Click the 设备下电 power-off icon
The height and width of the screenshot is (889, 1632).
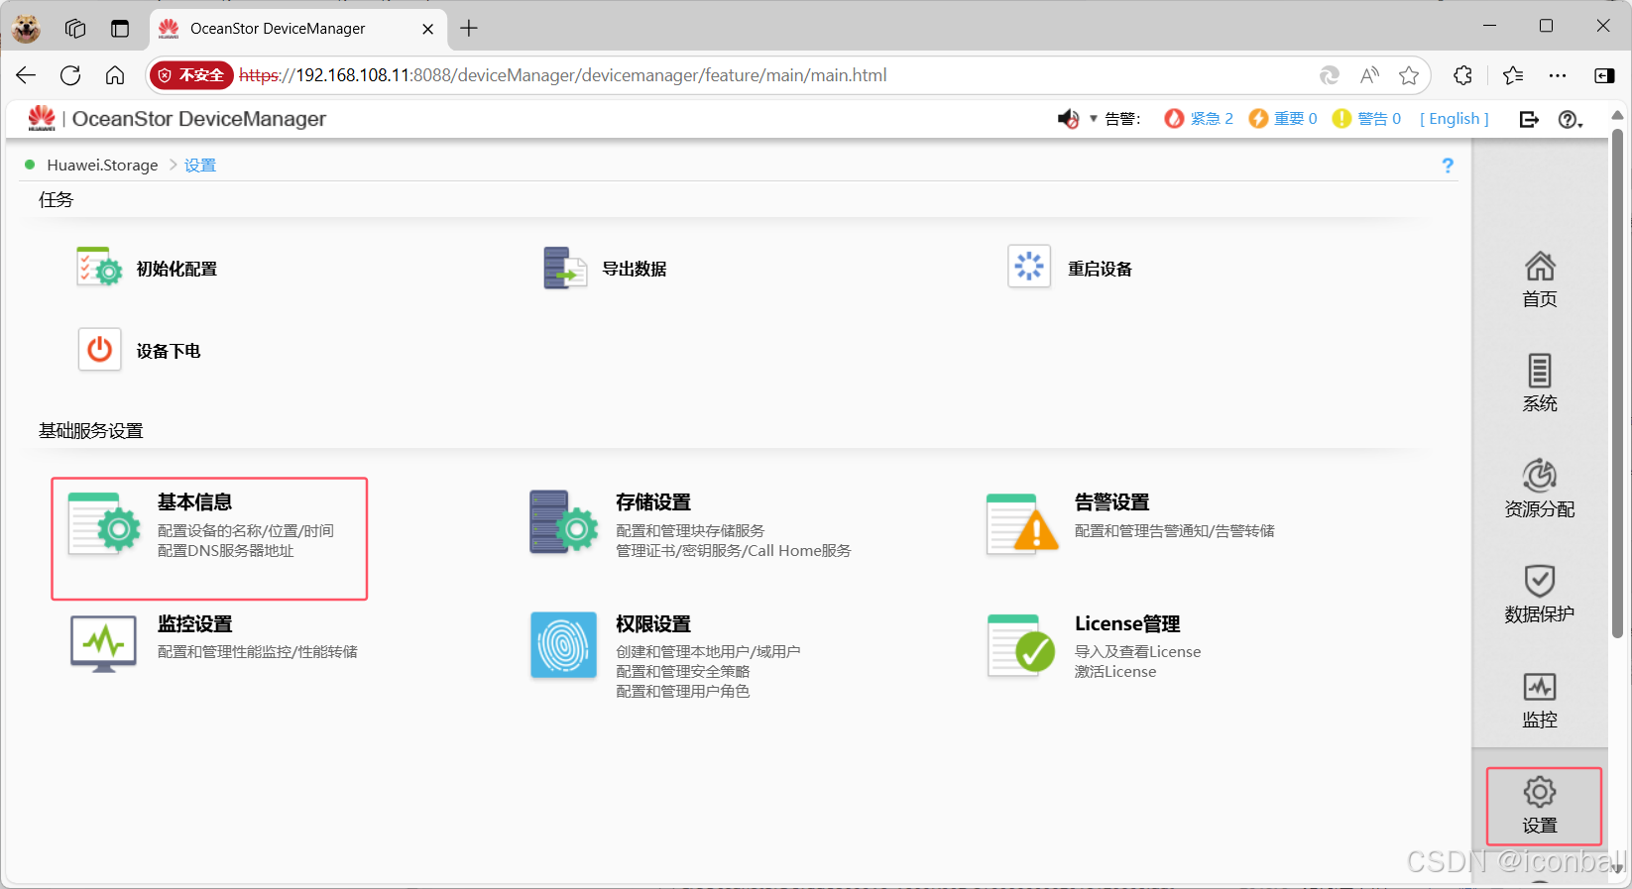[99, 350]
